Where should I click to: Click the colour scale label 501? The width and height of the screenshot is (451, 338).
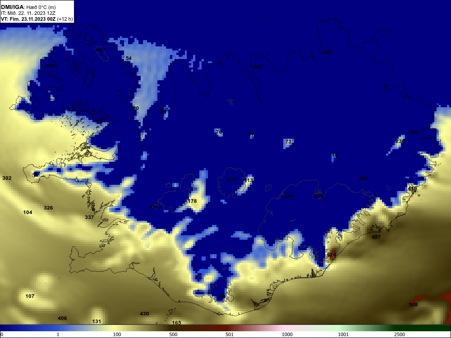pos(230,334)
